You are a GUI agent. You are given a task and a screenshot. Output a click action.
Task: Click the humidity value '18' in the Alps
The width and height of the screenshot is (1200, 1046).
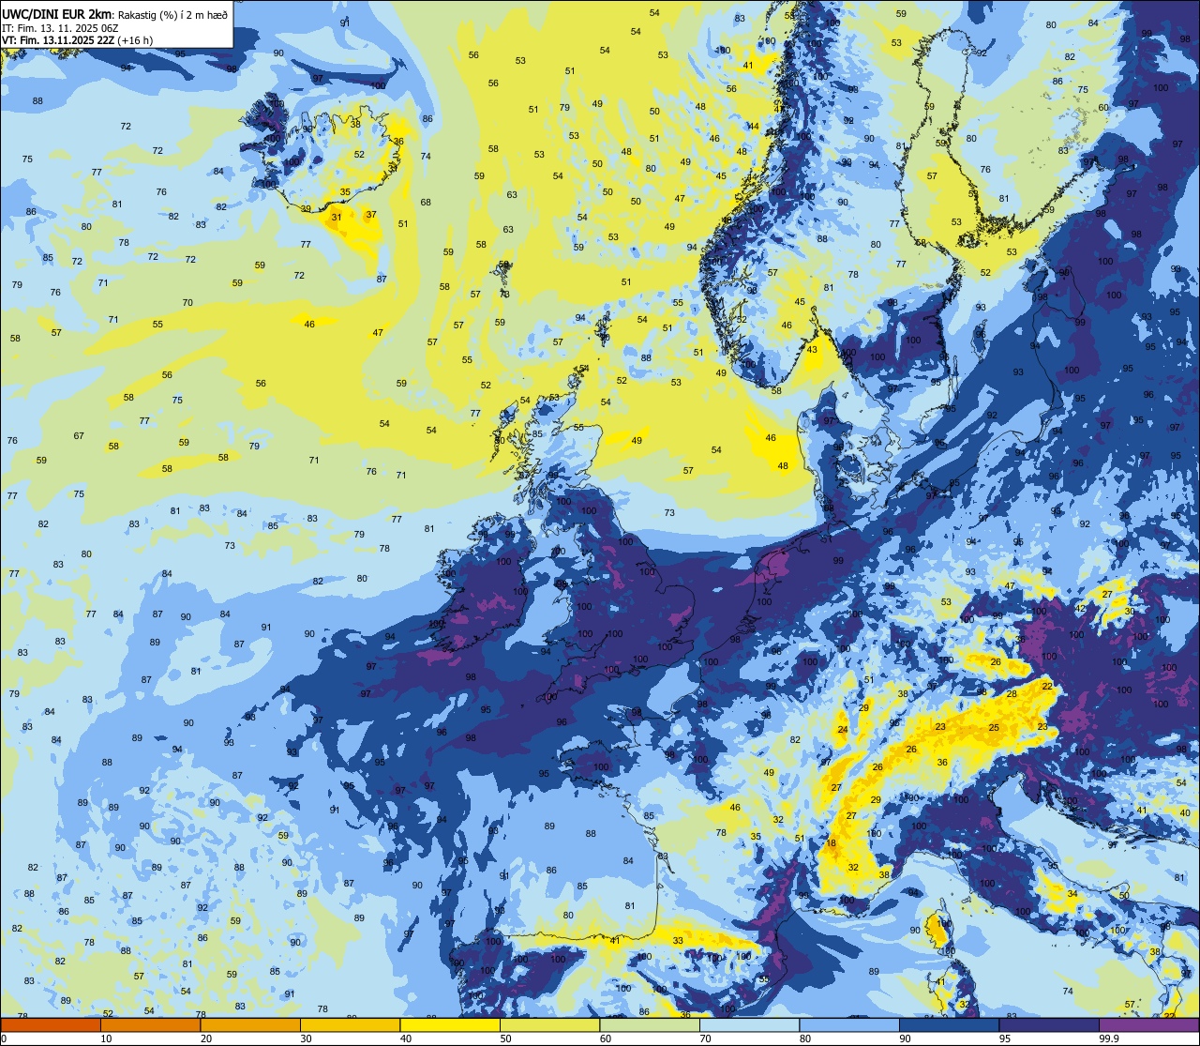click(x=832, y=843)
